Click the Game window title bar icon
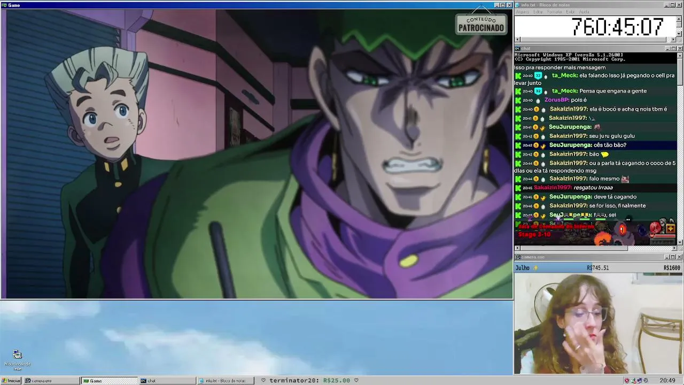The image size is (684, 385). click(x=4, y=5)
